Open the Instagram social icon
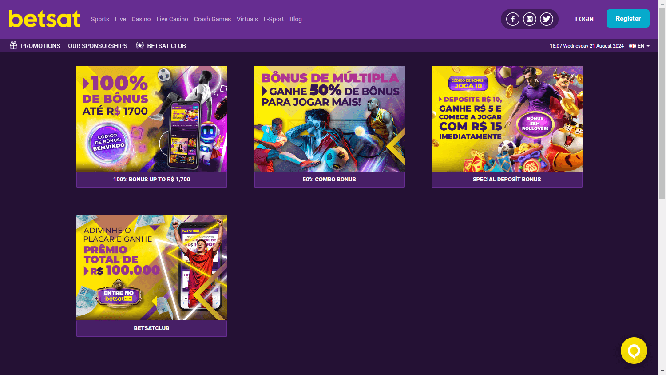Image resolution: width=666 pixels, height=375 pixels. (x=530, y=19)
